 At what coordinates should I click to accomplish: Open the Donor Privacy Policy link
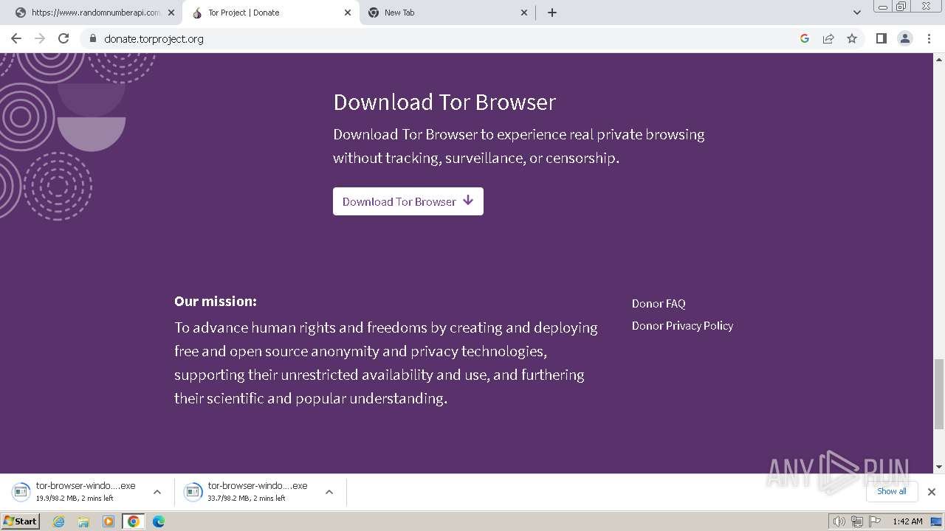point(682,325)
